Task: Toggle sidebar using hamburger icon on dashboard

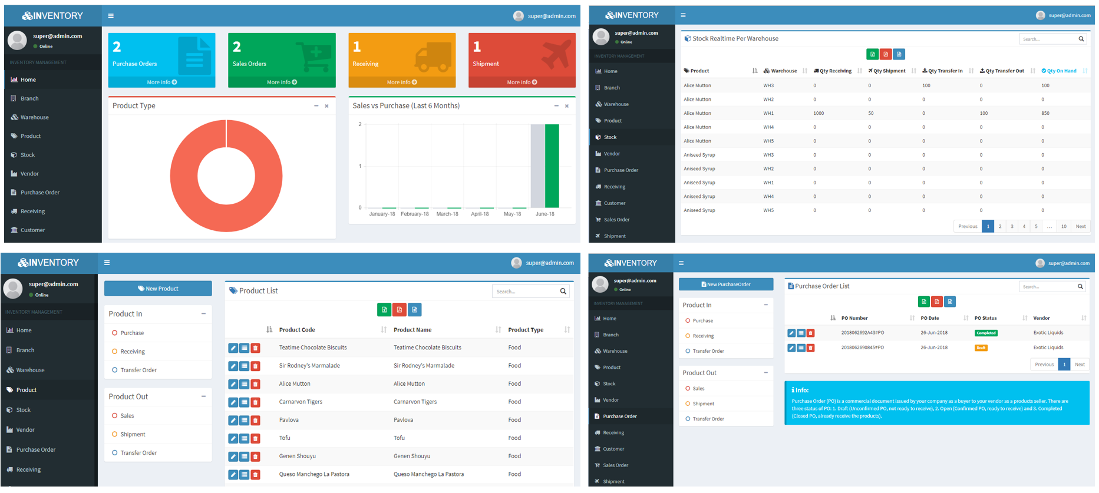Action: (111, 16)
